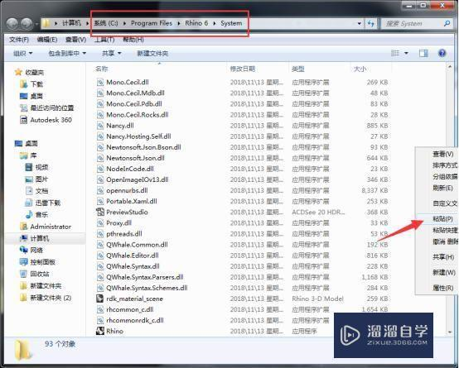Select file Newtonsoft.Json.dll
459x368 pixels.
(135, 158)
